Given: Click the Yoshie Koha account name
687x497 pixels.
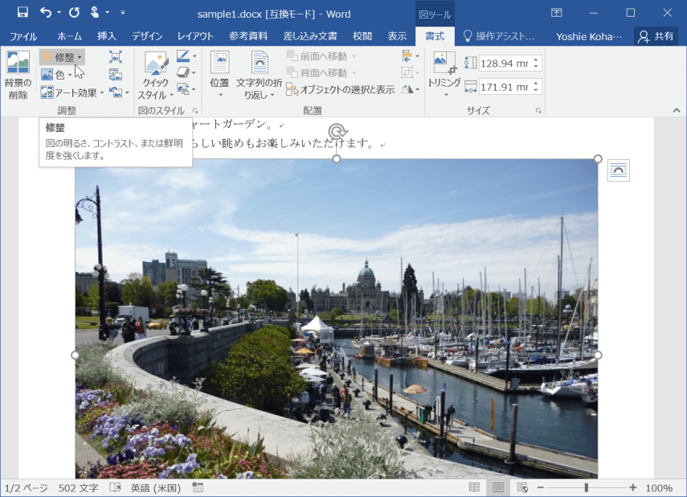Looking at the screenshot, I should point(589,36).
